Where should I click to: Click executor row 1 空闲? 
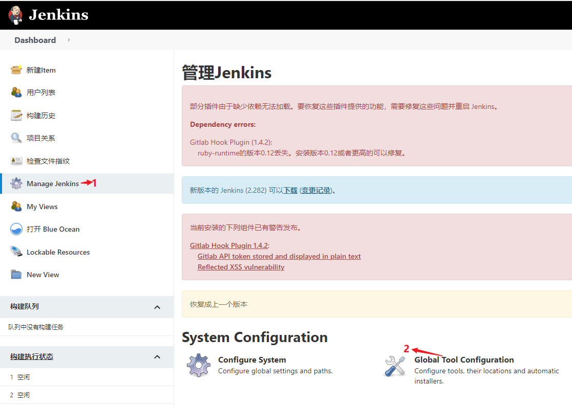click(x=87, y=377)
